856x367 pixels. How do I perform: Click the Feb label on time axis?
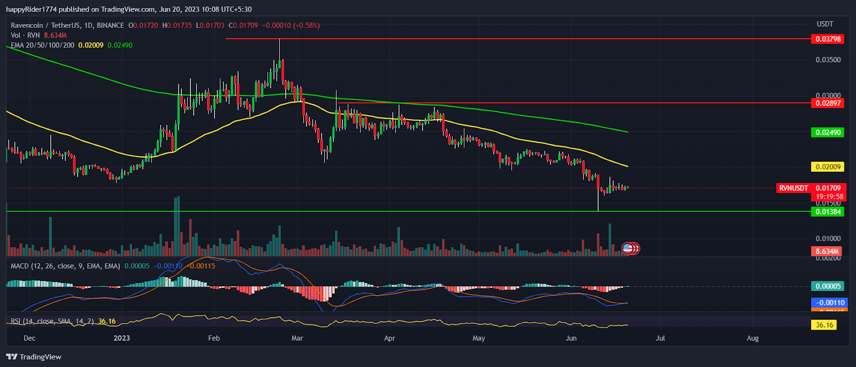[214, 338]
